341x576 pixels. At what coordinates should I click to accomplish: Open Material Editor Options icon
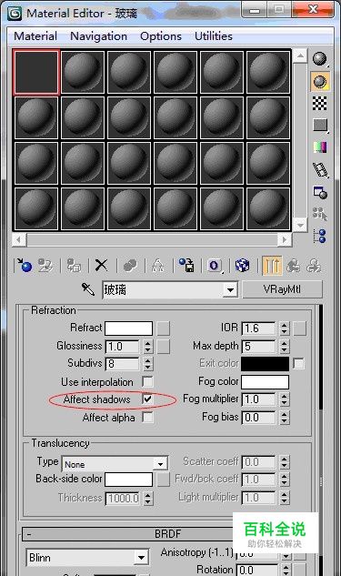tap(320, 192)
